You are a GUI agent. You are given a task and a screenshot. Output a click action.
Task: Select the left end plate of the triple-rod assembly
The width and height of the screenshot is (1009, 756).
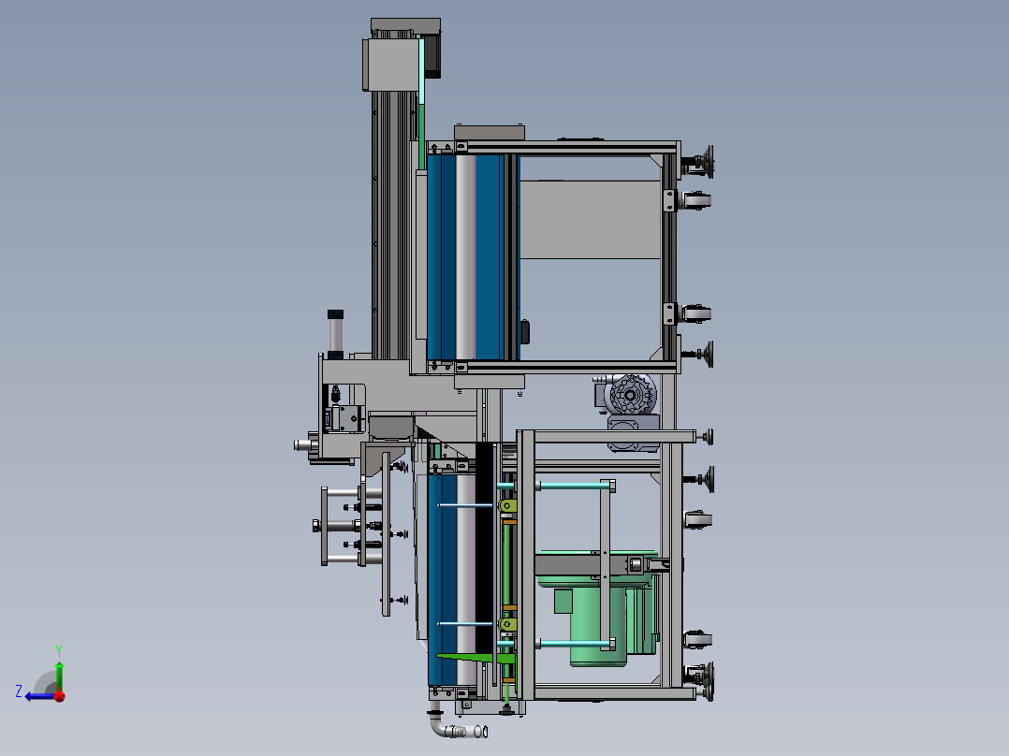[x=324, y=527]
